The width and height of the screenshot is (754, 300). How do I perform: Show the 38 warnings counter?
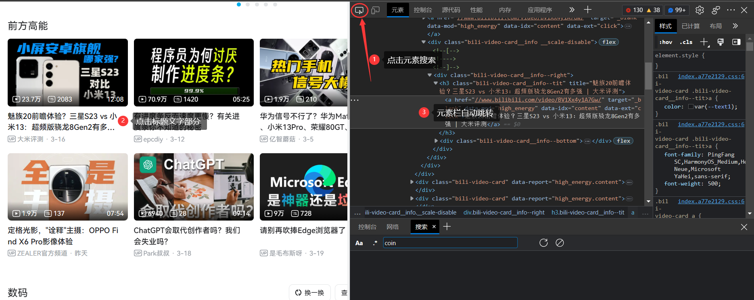tap(654, 10)
